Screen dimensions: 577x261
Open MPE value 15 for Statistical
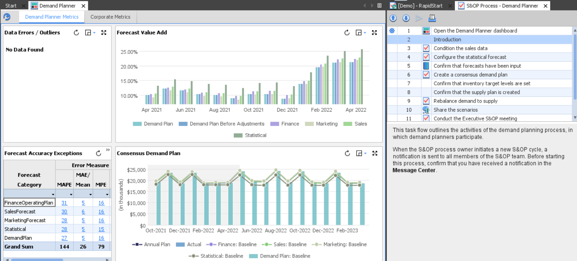(101, 229)
